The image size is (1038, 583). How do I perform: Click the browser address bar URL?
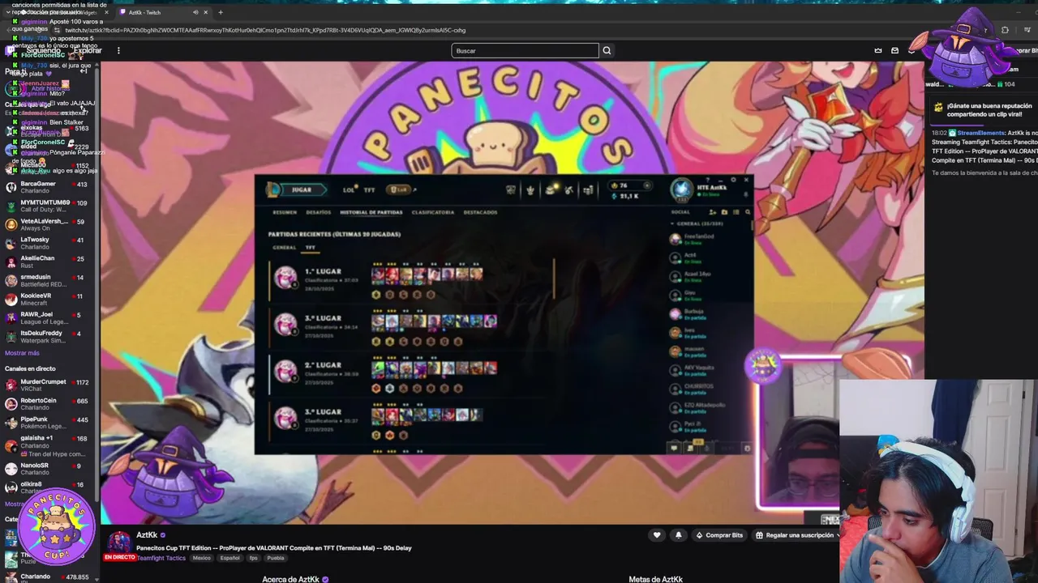tap(265, 30)
